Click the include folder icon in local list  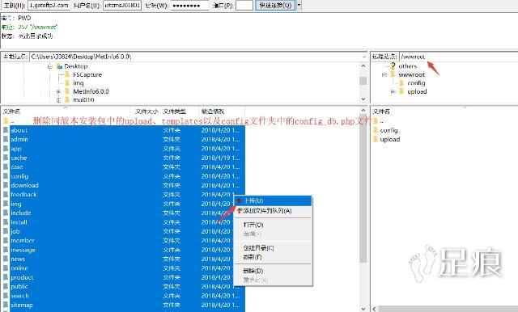coord(6,213)
